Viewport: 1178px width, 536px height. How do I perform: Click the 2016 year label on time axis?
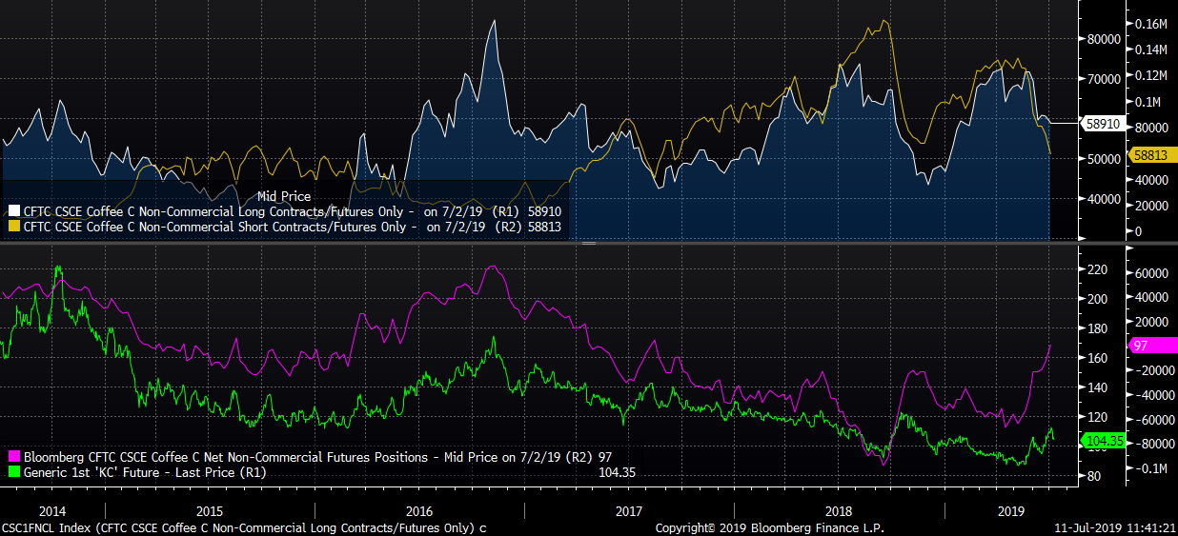pyautogui.click(x=419, y=511)
